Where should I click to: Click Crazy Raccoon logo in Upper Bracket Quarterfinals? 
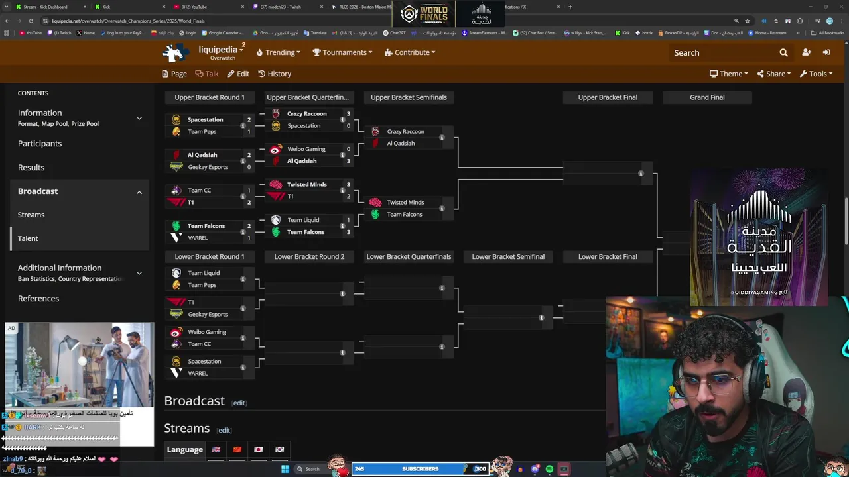click(276, 113)
